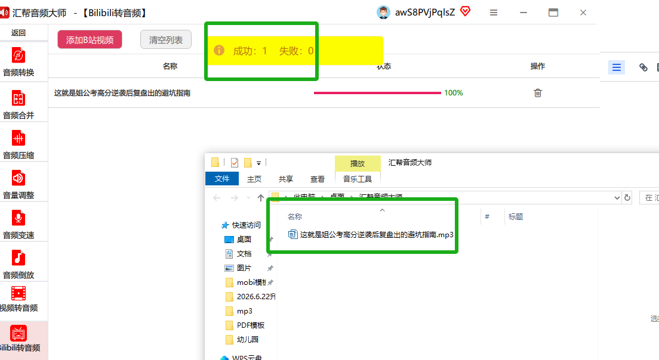Click the 100% status text

[x=454, y=93]
